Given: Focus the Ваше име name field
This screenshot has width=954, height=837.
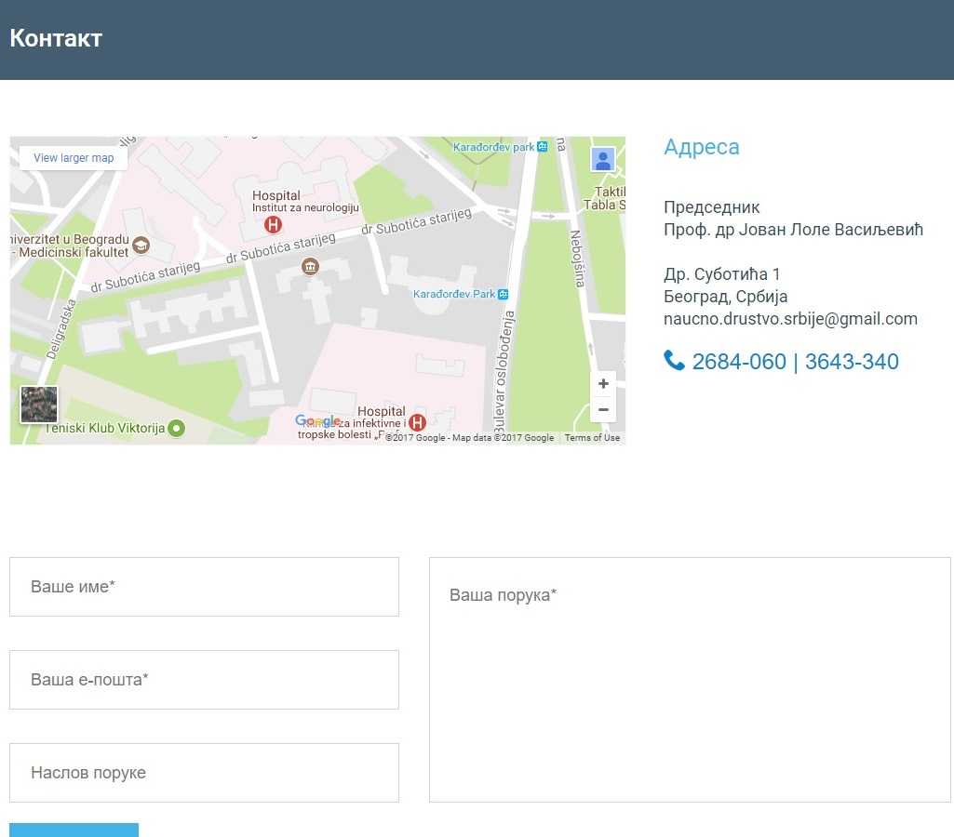Looking at the screenshot, I should [x=204, y=587].
